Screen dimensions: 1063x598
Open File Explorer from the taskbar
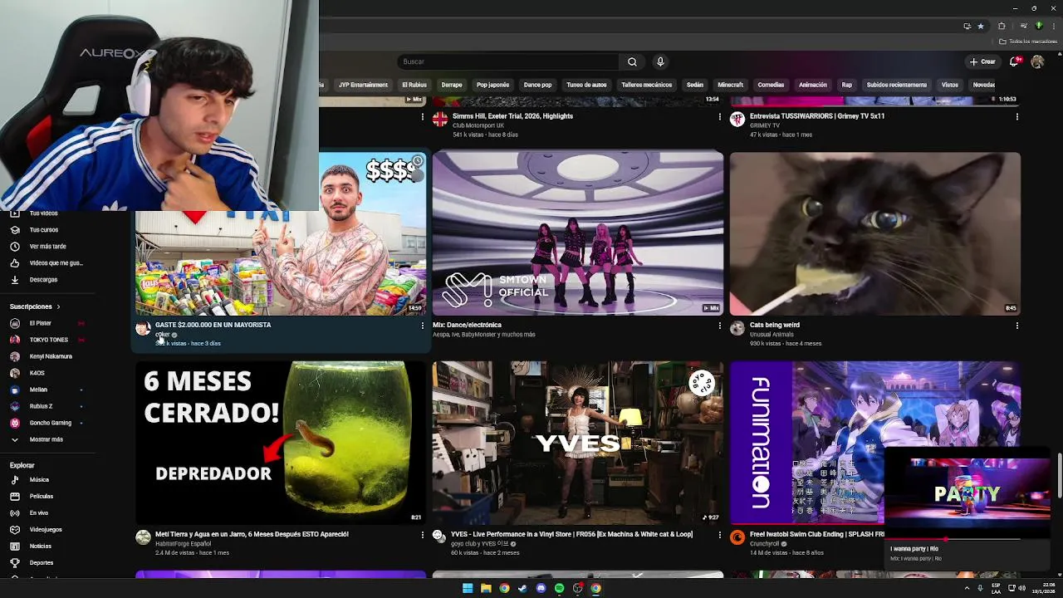click(x=486, y=588)
